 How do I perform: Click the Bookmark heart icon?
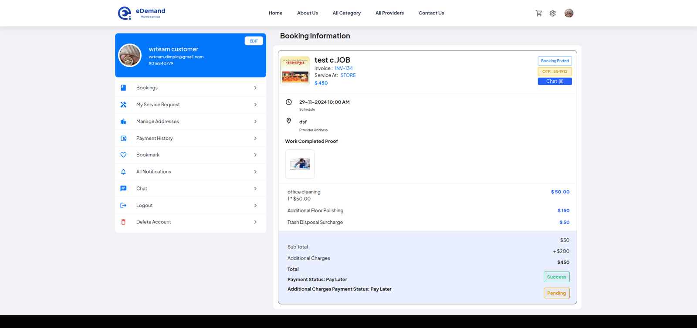coord(123,155)
